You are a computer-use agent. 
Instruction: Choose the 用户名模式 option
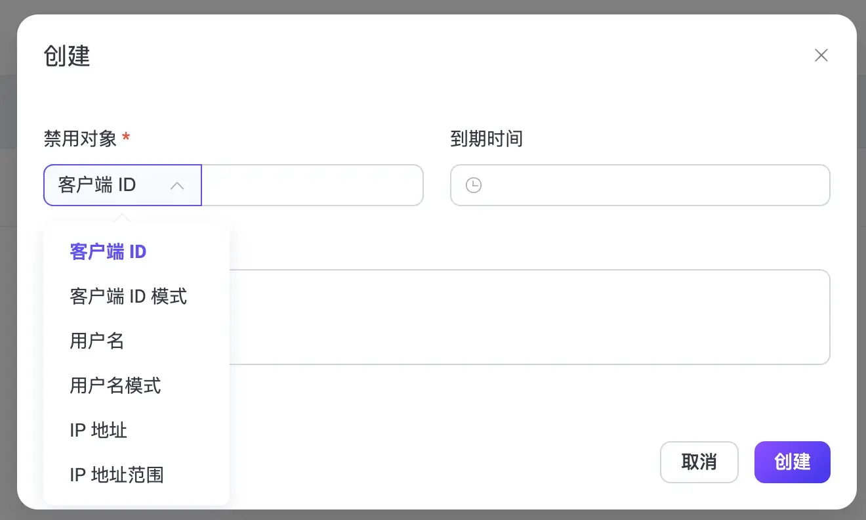click(115, 385)
